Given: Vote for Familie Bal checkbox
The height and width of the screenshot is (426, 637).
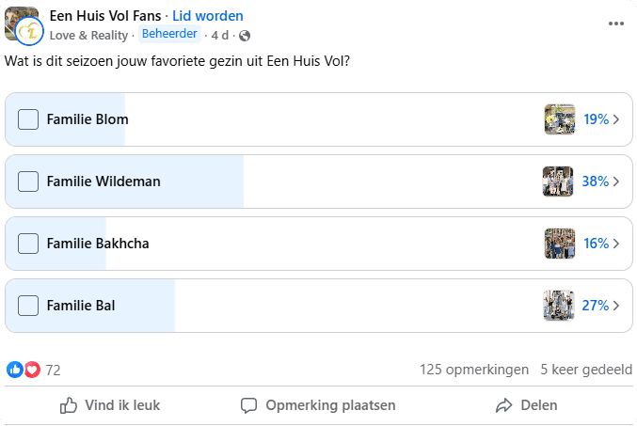Looking at the screenshot, I should tap(29, 306).
